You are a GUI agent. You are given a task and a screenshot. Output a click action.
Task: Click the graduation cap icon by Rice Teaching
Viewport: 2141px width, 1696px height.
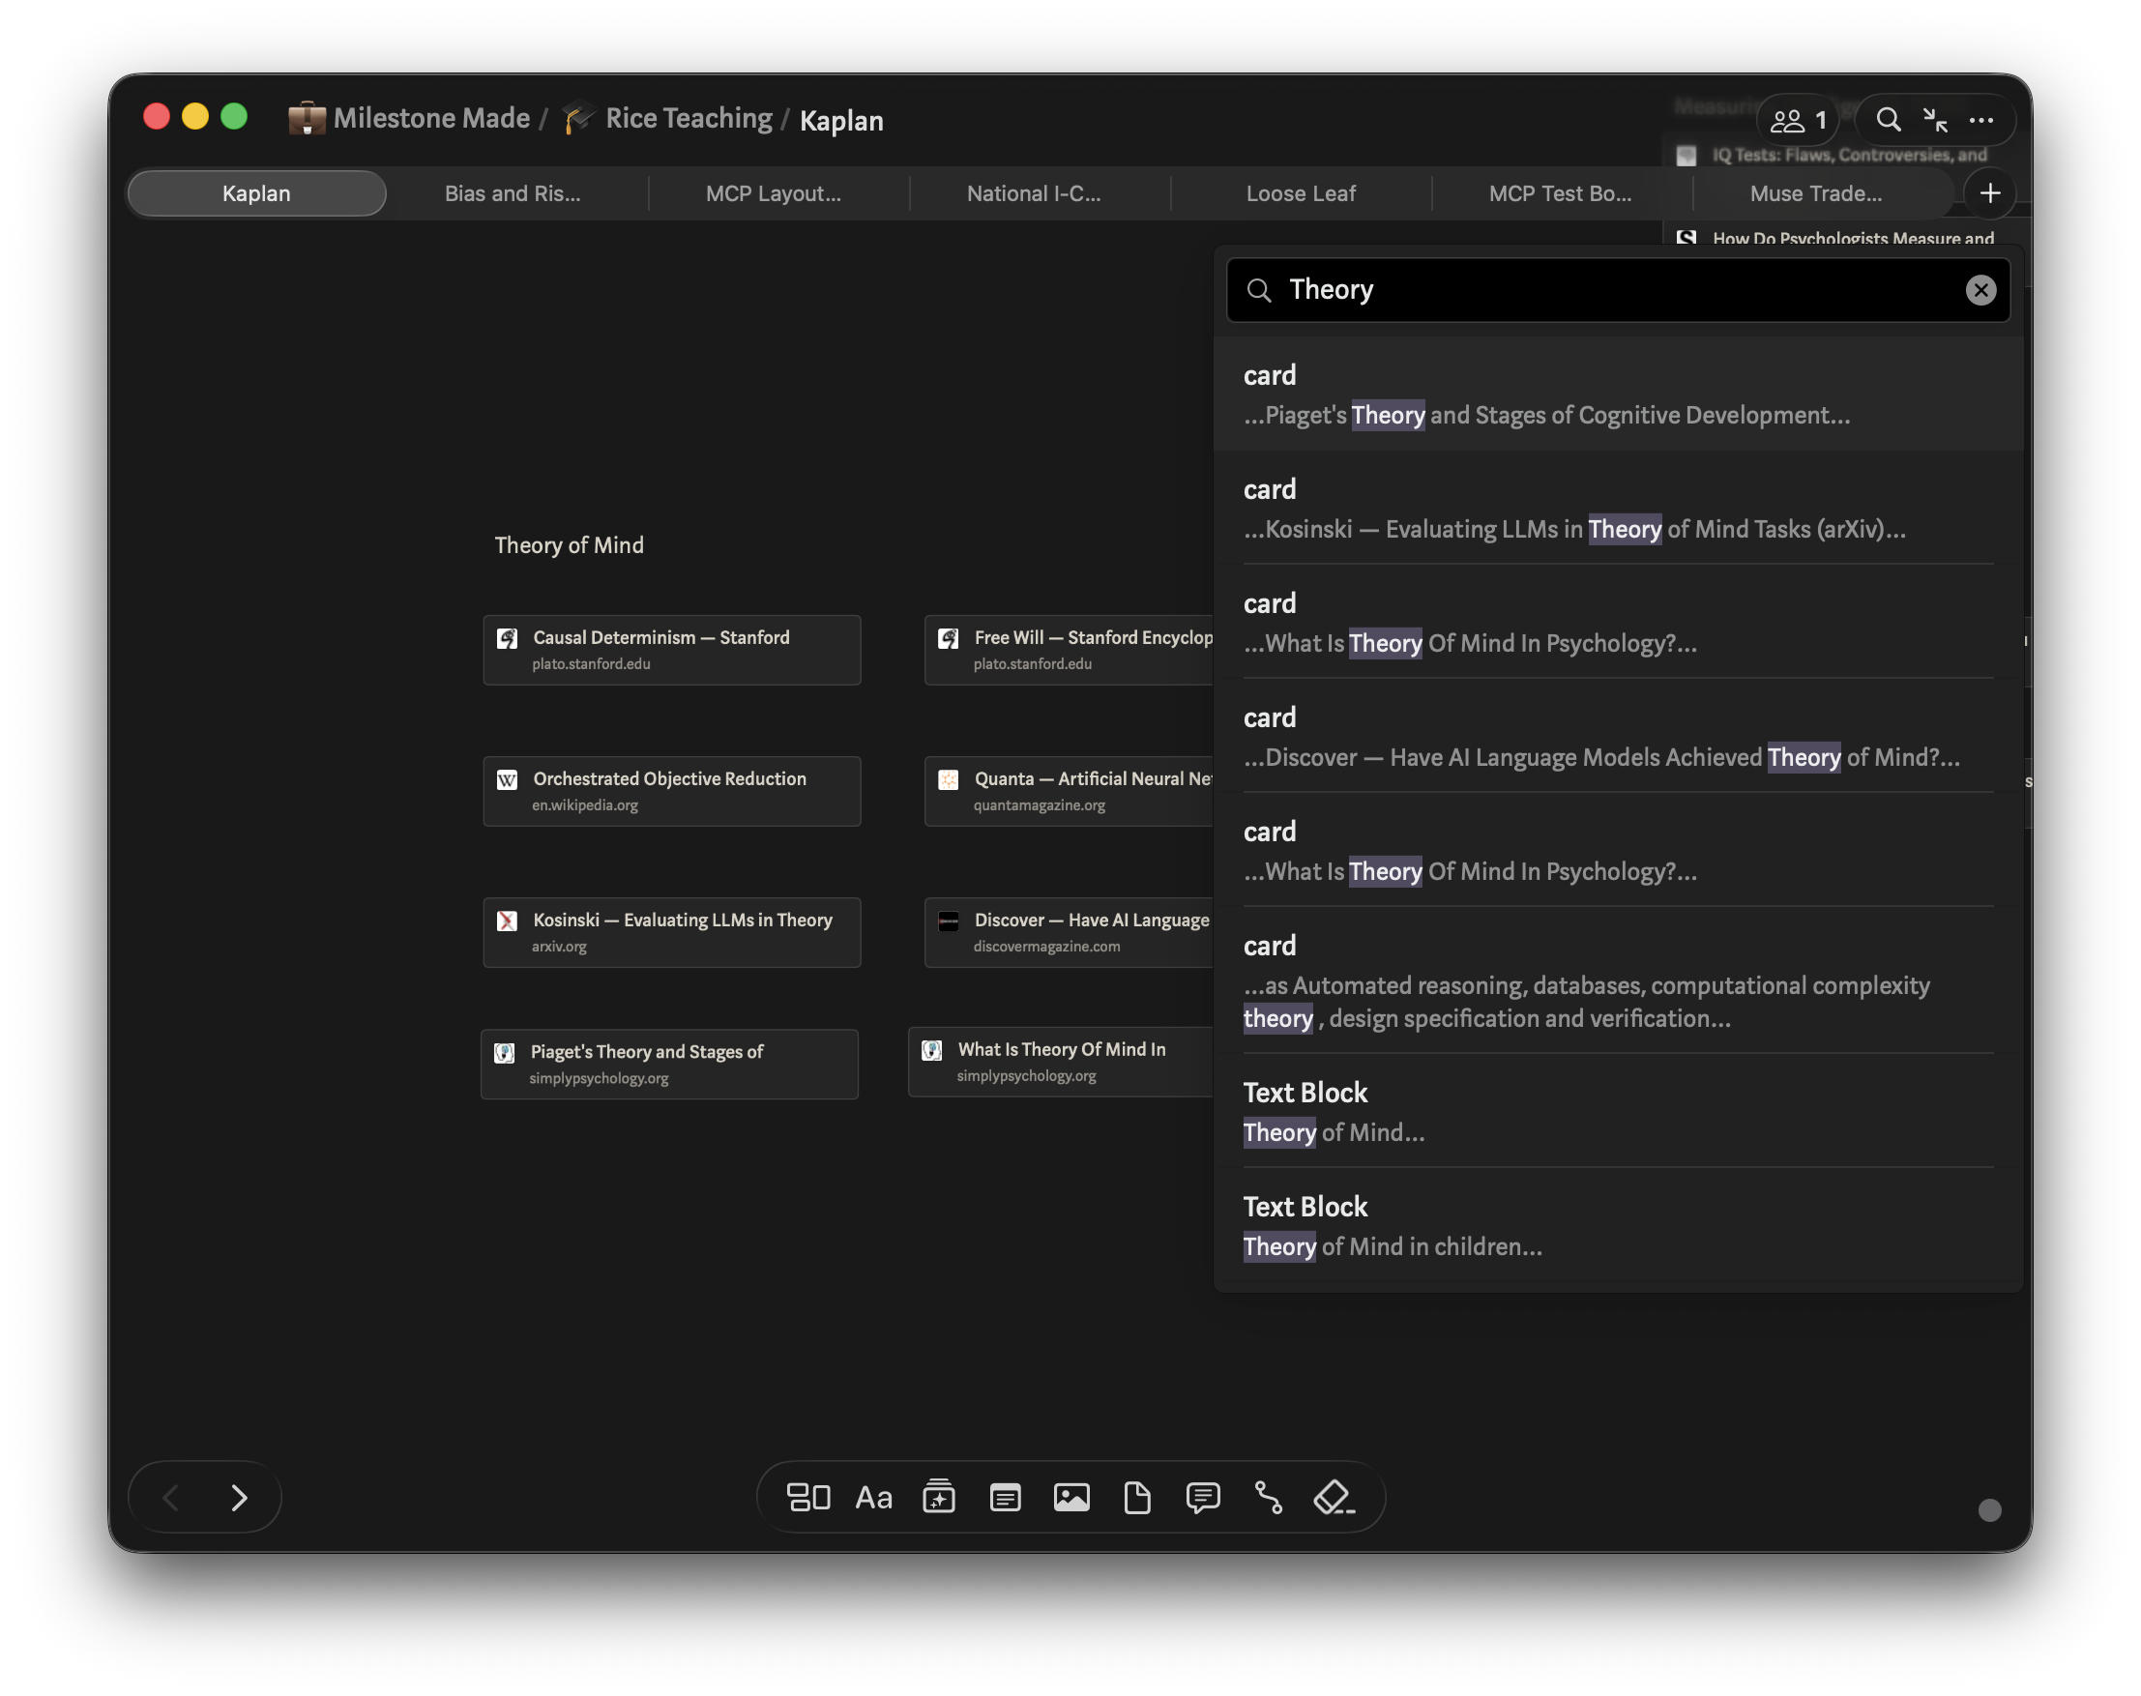[x=579, y=118]
